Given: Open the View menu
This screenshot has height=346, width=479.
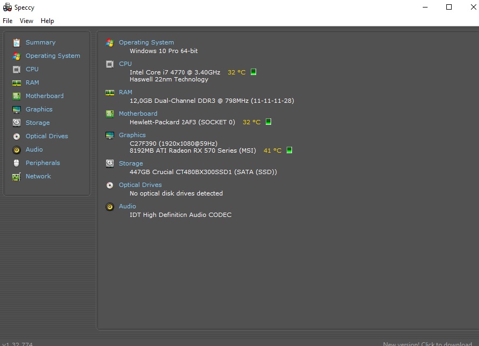Looking at the screenshot, I should [x=26, y=21].
